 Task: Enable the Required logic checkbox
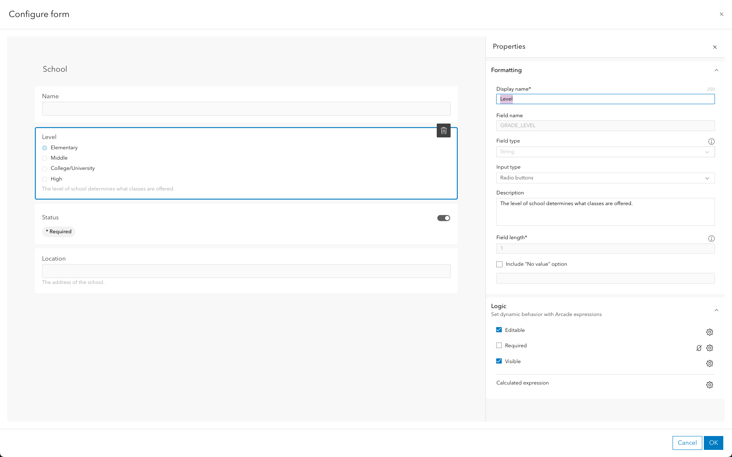[x=499, y=345]
